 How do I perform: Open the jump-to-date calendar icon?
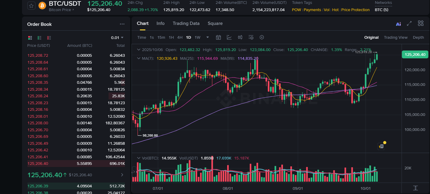[x=218, y=37]
